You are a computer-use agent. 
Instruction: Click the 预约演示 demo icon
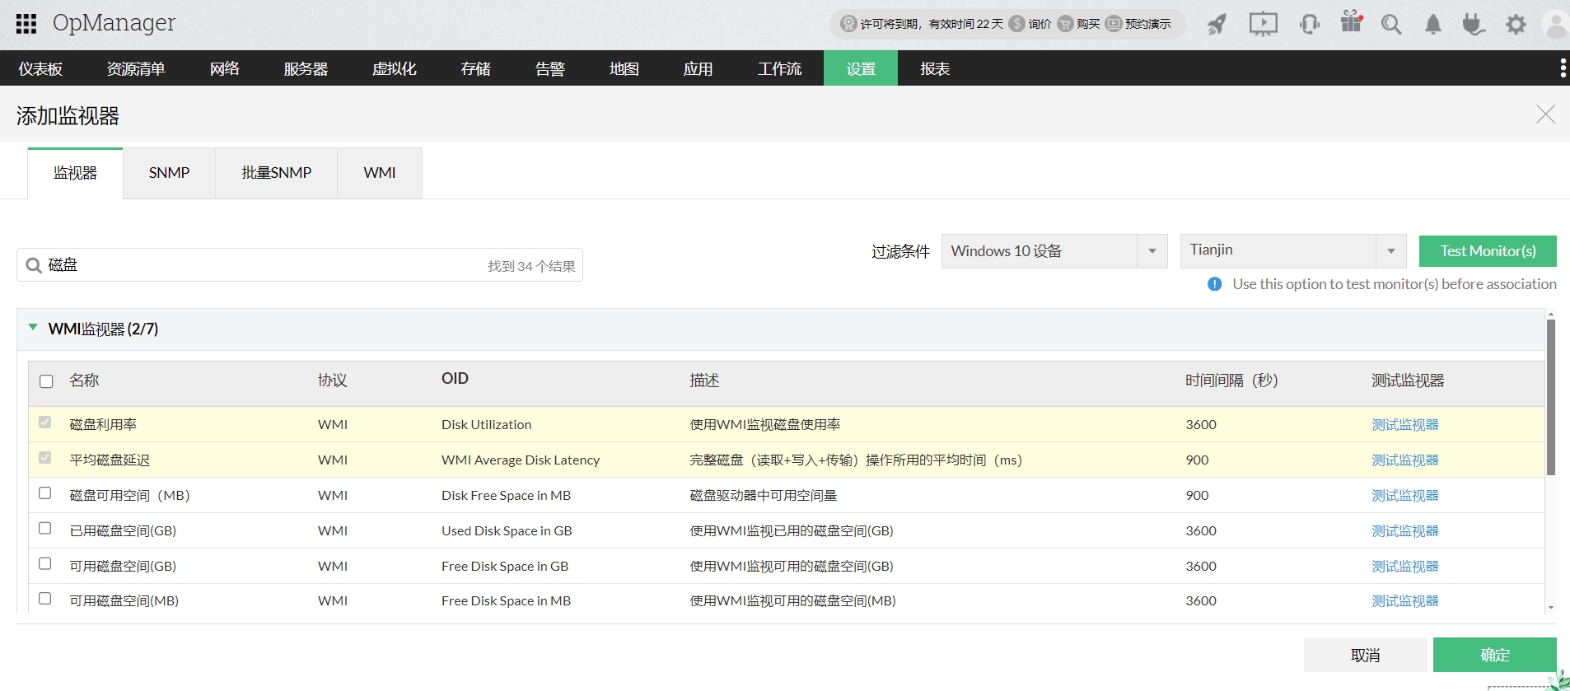pyautogui.click(x=1114, y=24)
